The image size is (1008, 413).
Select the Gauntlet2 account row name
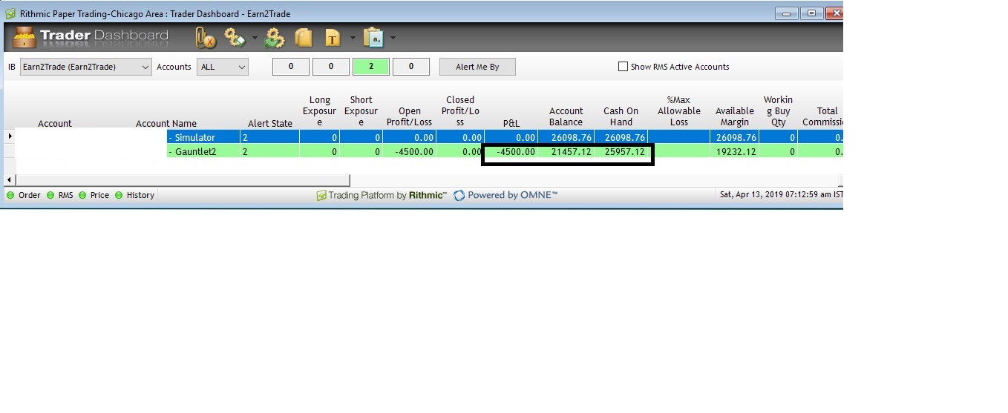tap(203, 151)
